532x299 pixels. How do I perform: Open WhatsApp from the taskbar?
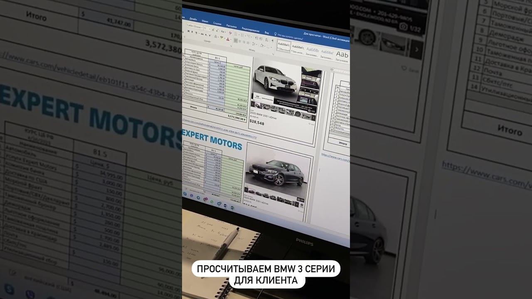(x=212, y=201)
